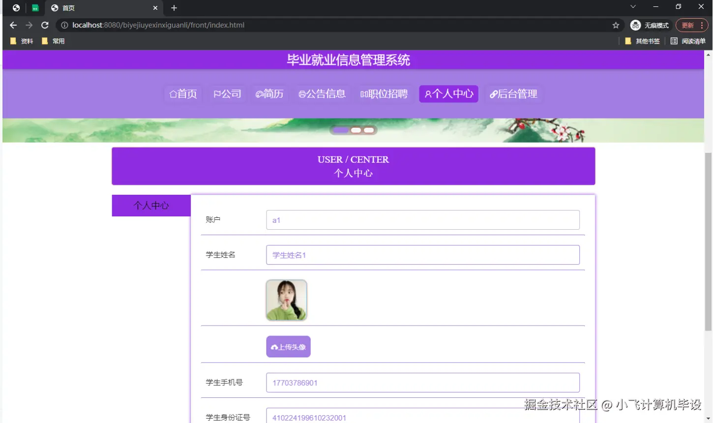Open the 阅读清单 reading list icon
Screen dimensions: 713x423
[x=674, y=41]
